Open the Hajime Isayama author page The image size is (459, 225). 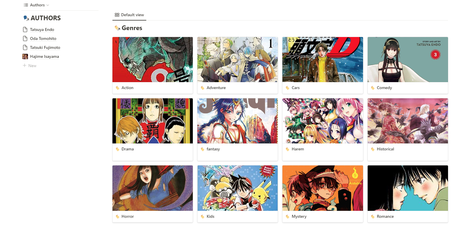(45, 56)
